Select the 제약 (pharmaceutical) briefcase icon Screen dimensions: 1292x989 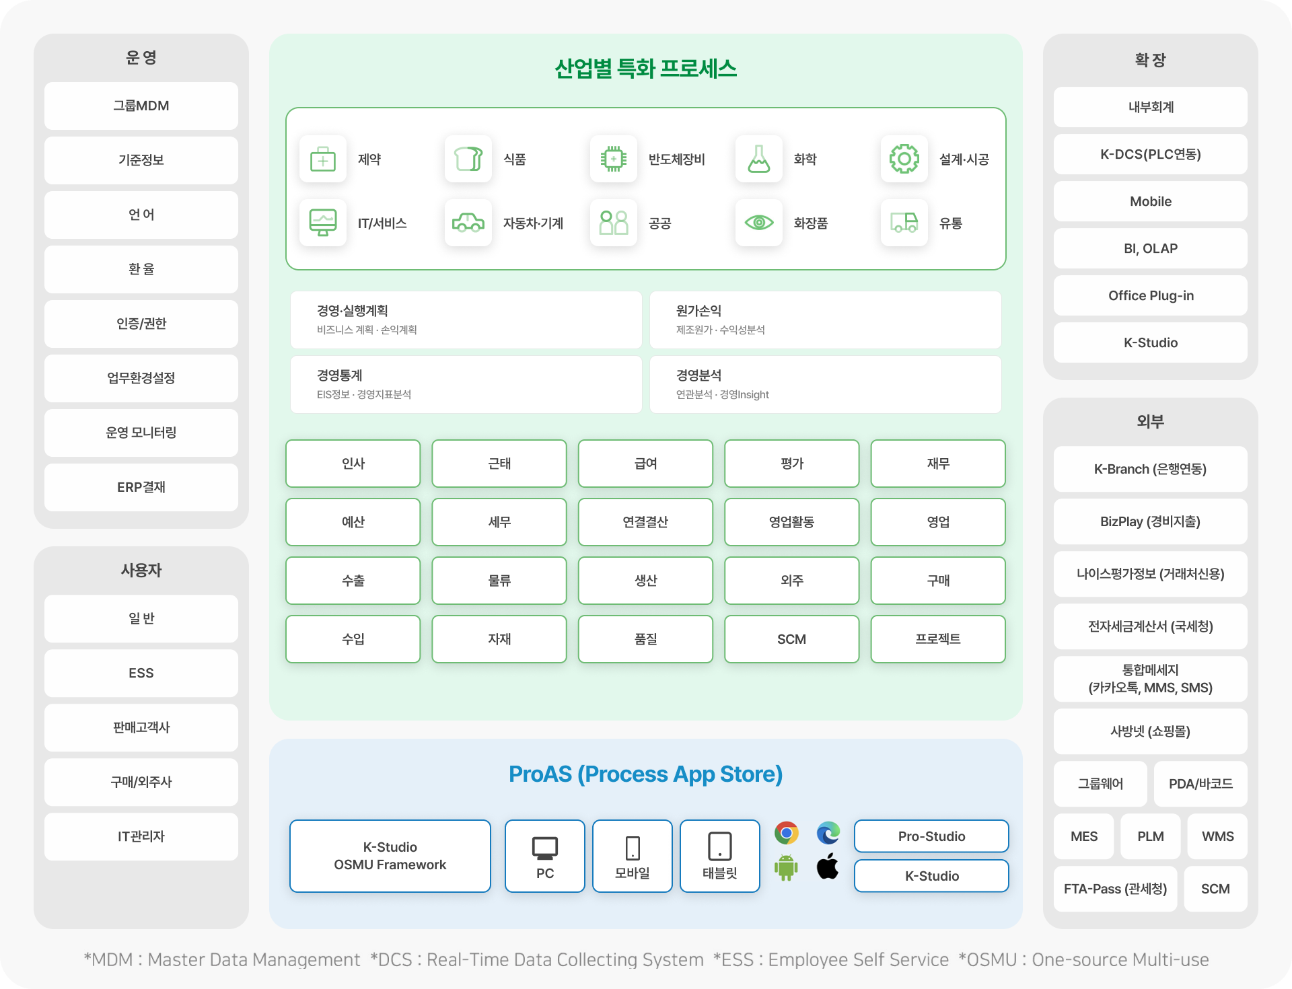[323, 159]
